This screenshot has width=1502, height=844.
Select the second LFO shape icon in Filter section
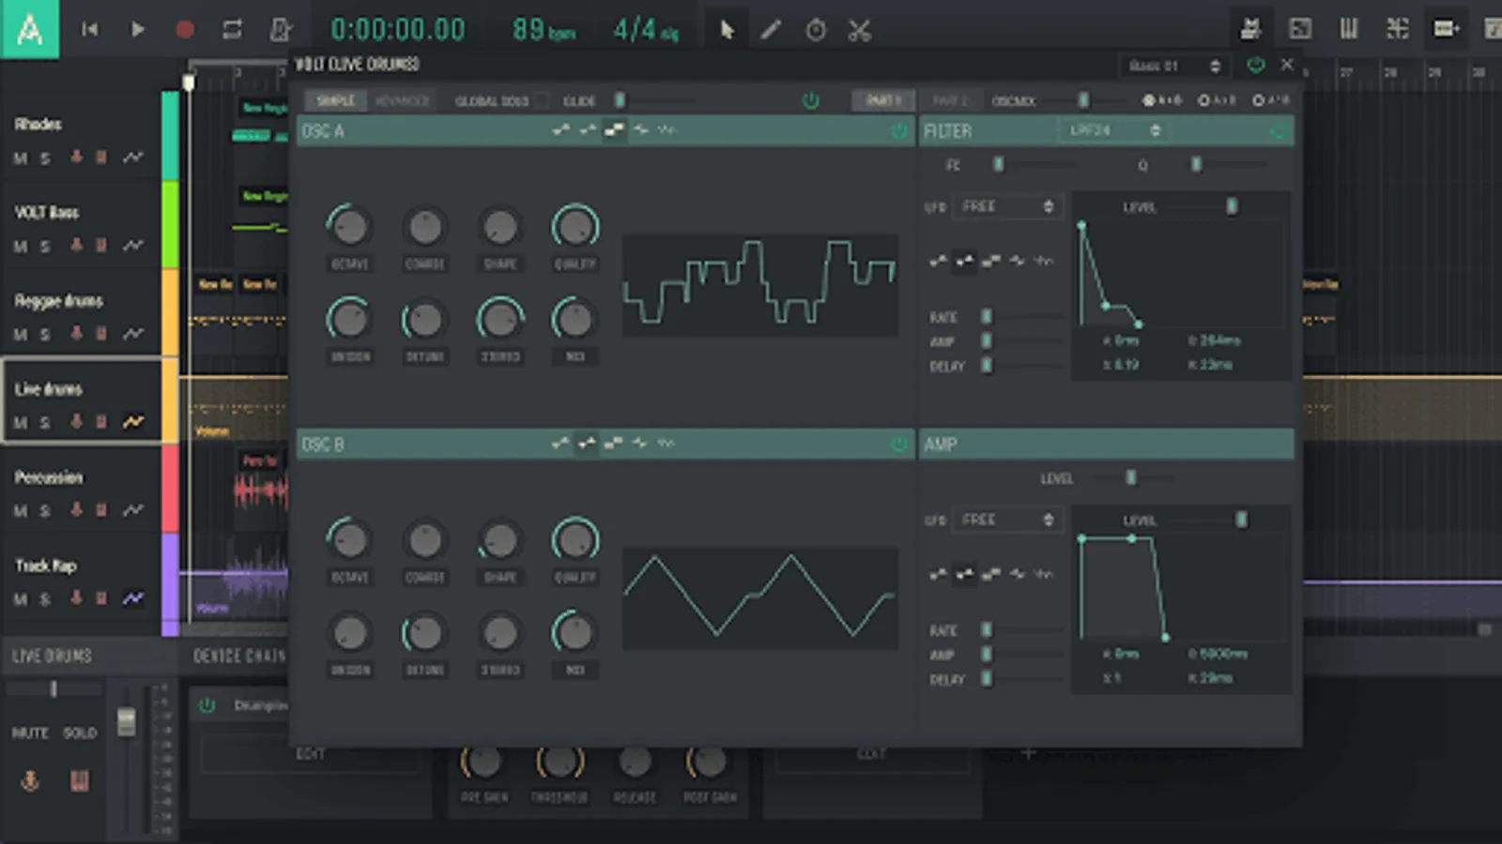coord(964,261)
